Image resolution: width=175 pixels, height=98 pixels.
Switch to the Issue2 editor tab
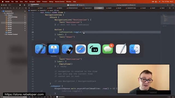click(50, 8)
